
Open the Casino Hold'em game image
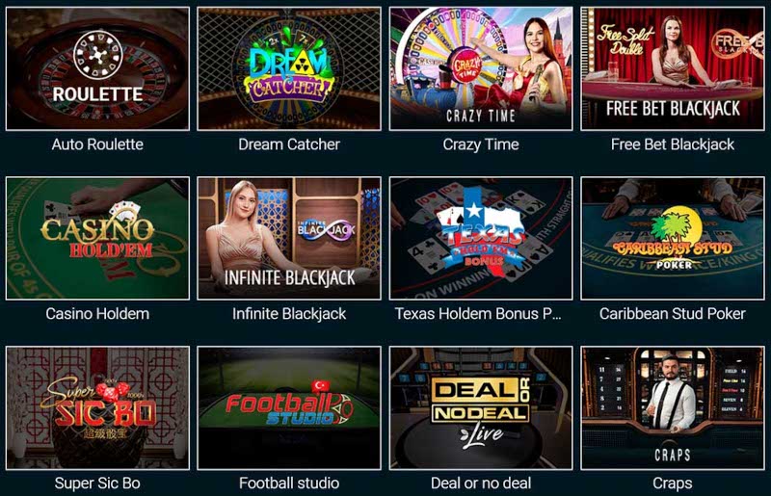click(97, 239)
